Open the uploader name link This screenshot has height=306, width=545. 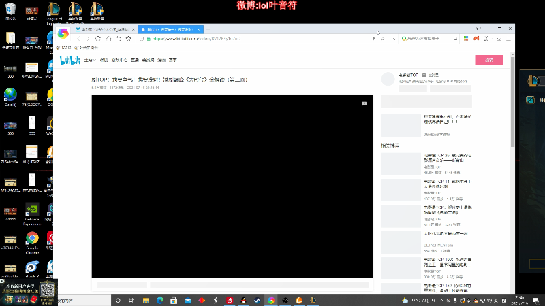[408, 75]
